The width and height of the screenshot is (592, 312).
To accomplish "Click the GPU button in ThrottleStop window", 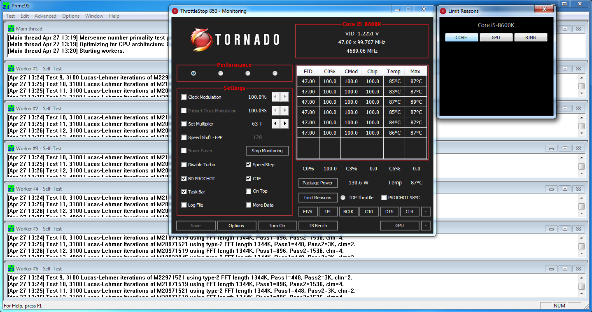I will coord(399,226).
